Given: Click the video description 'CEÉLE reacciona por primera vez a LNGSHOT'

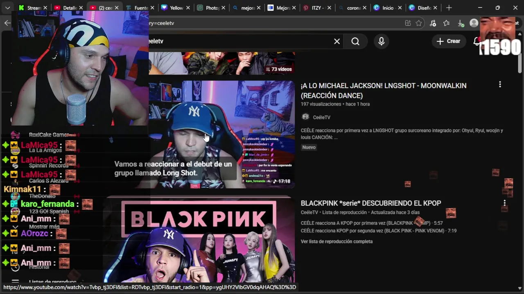Looking at the screenshot, I should (402, 134).
